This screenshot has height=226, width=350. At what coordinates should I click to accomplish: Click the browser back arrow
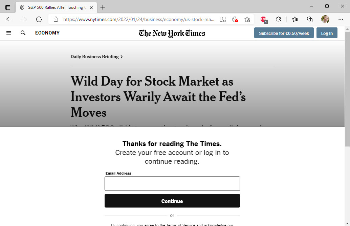pyautogui.click(x=9, y=19)
